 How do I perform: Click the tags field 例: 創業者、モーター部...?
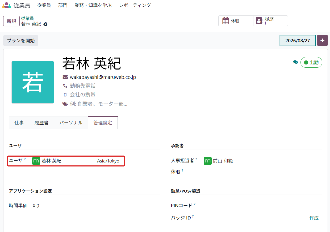tap(99, 104)
